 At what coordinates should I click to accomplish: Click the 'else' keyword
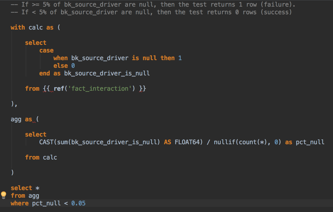(61, 66)
